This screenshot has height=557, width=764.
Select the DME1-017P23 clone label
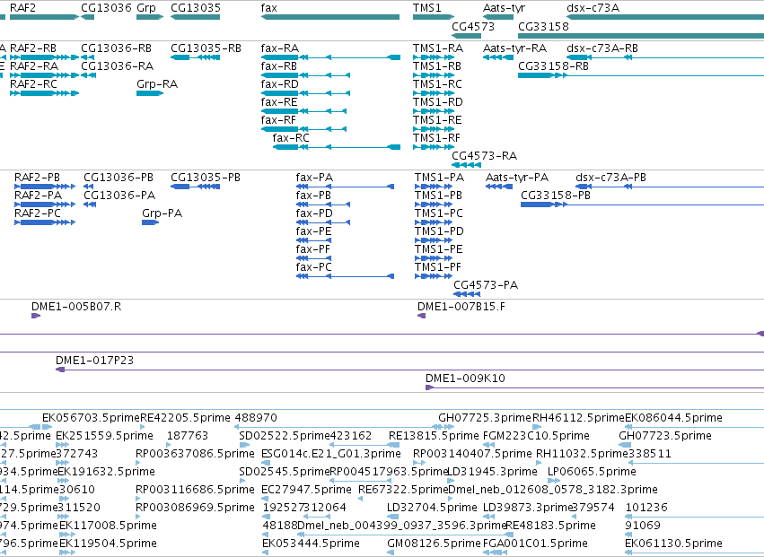(94, 361)
